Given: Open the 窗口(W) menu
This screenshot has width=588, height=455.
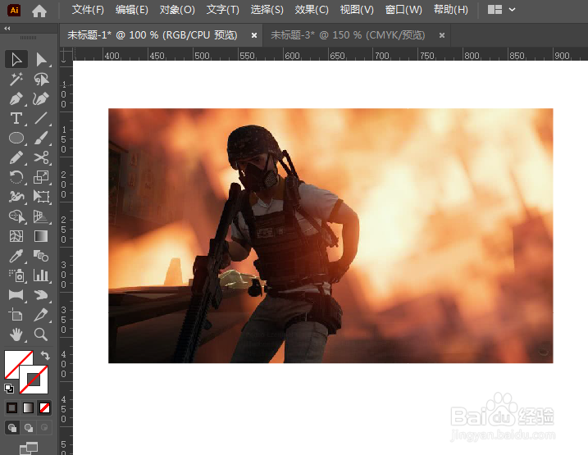Looking at the screenshot, I should pyautogui.click(x=403, y=10).
